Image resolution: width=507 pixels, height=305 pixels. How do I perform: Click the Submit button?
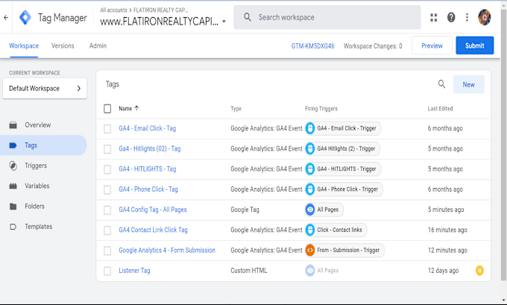(475, 45)
